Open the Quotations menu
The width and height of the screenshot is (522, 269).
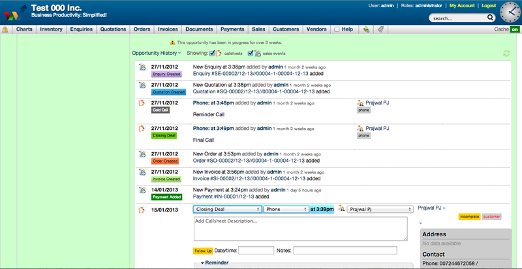click(113, 29)
